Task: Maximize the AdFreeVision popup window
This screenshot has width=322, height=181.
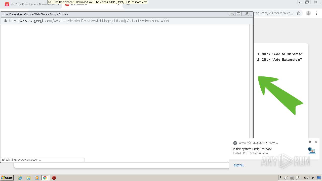Action: coord(238,14)
